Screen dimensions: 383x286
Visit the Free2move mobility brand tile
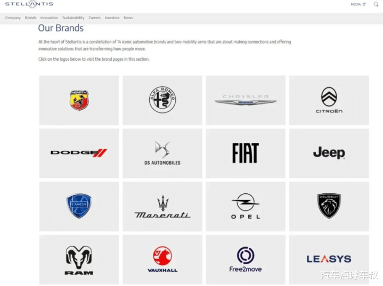click(x=246, y=259)
